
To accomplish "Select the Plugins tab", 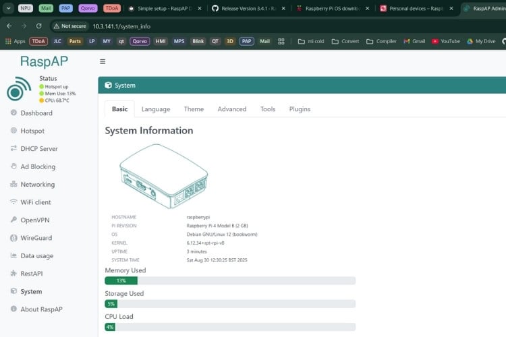I will [300, 109].
